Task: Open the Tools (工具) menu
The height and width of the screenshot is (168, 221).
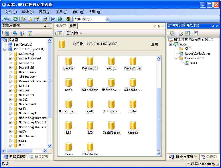Action: point(62,12)
